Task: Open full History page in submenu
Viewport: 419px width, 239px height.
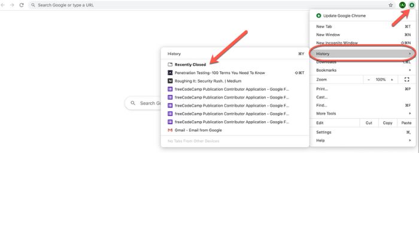Action: pos(235,54)
